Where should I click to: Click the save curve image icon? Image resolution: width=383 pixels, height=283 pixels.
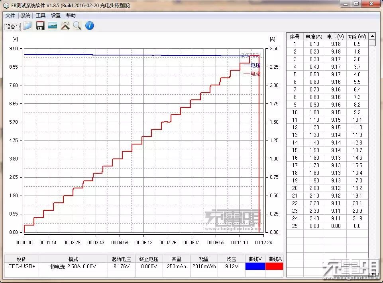click(x=53, y=26)
